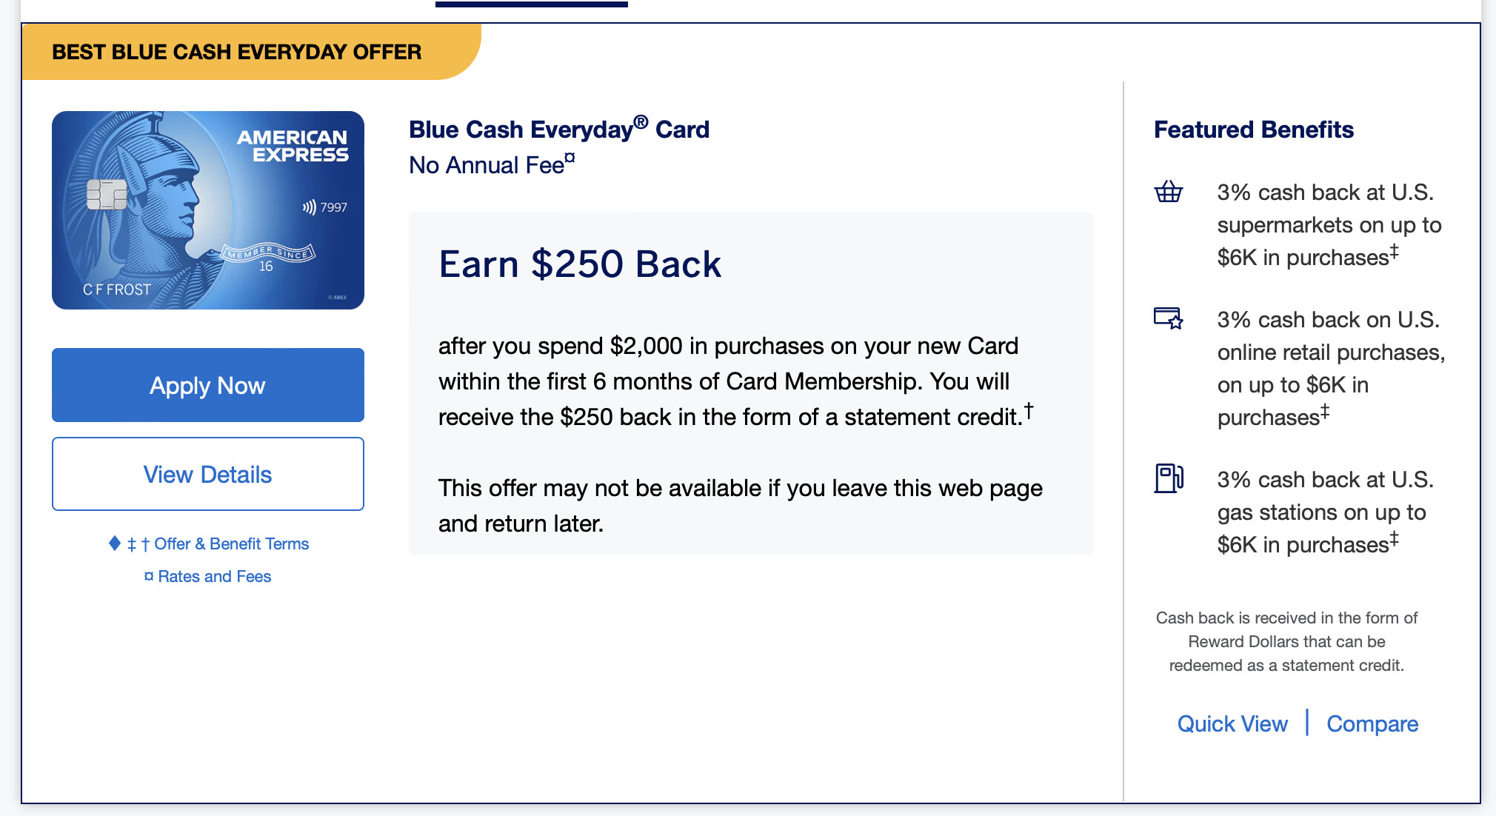Screen dimensions: 1496x816
Task: Click the Member Since badge on the card
Action: click(270, 255)
